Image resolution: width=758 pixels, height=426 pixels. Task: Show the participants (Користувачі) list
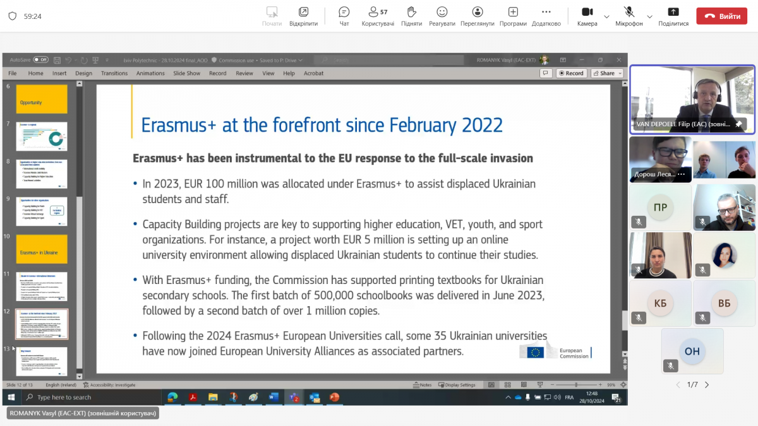[x=378, y=16]
